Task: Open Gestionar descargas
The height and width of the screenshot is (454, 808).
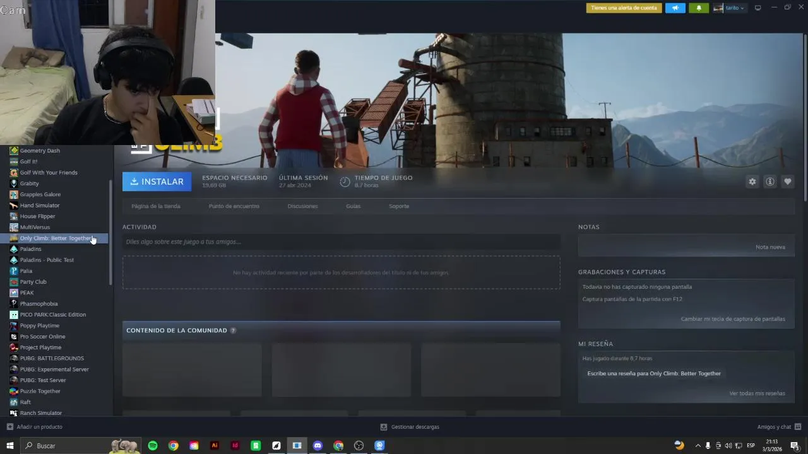Action: pos(410,427)
